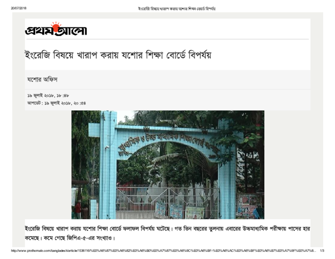335x259 pixels.
Task: Select the banners hanging on the gate
Action: point(180,211)
